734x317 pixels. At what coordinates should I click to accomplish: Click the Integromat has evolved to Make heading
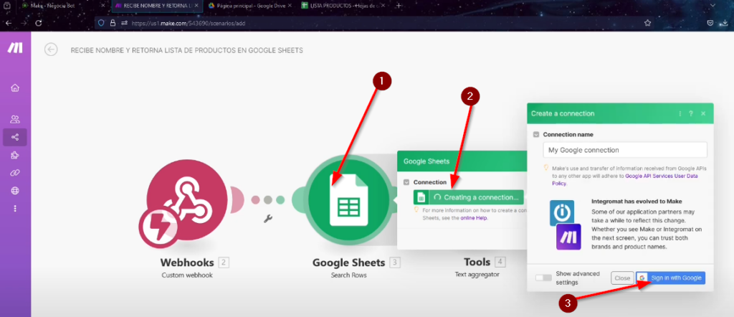[637, 202]
